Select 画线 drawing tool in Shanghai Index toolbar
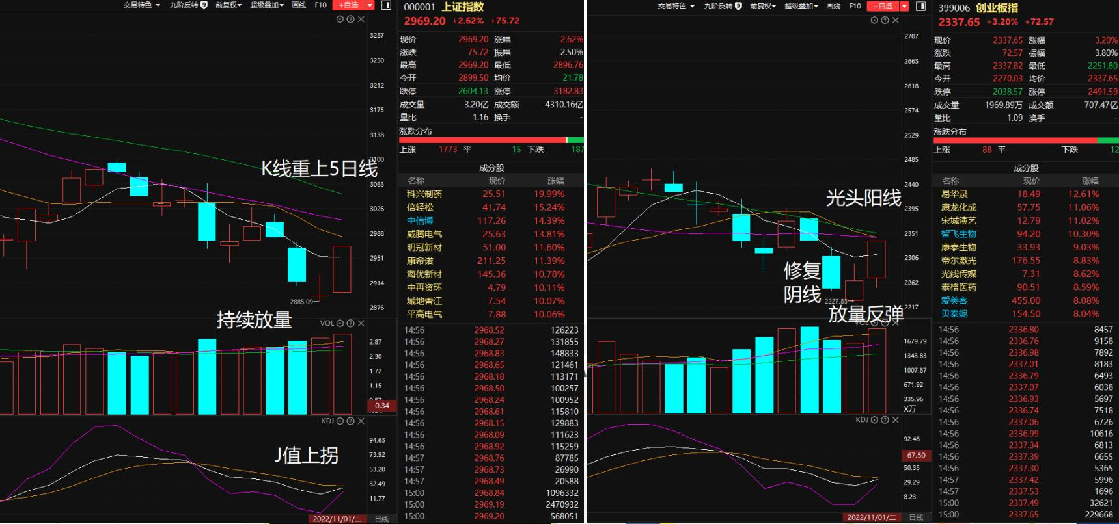Image resolution: width=1119 pixels, height=524 pixels. [299, 5]
